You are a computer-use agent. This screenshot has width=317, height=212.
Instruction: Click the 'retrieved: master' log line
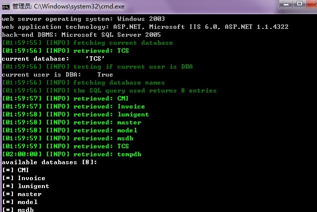tap(71, 122)
